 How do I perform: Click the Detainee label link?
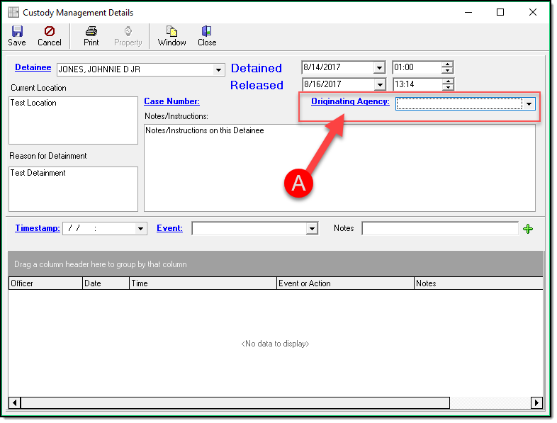pyautogui.click(x=33, y=68)
